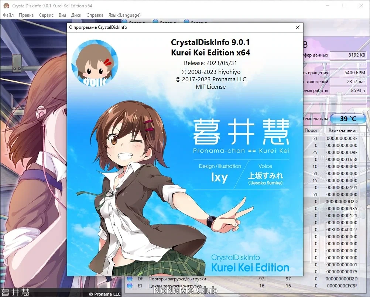370x297 pixels.
Task: Click the © Pronama LLC label in main window
Action: coord(105,294)
